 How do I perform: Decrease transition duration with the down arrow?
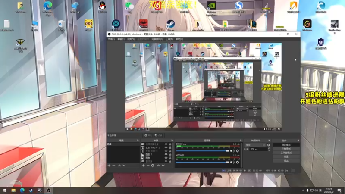click(269, 150)
